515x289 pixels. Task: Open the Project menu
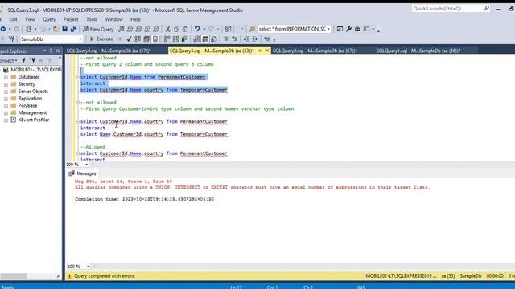71,19
